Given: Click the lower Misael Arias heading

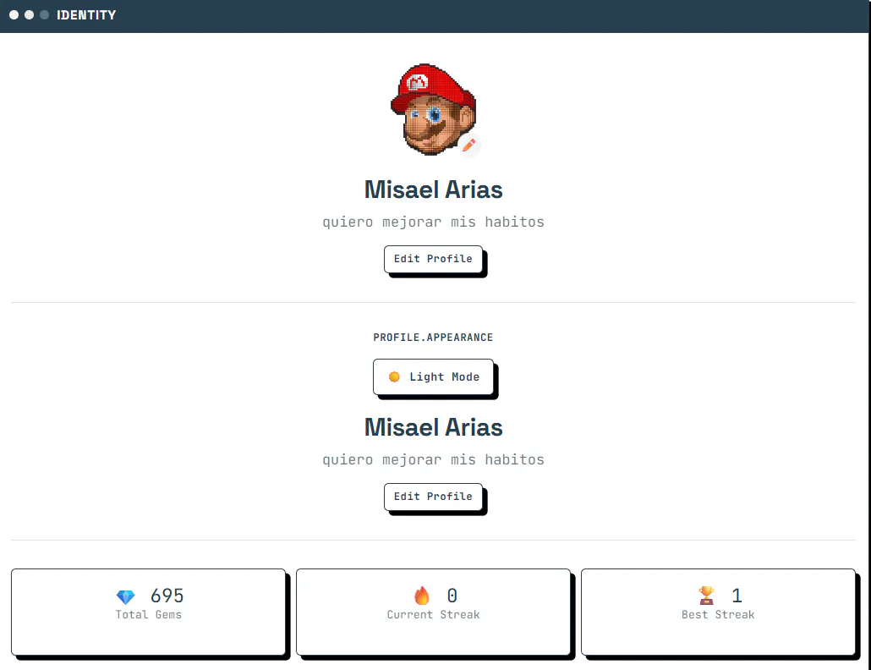Looking at the screenshot, I should pos(433,427).
